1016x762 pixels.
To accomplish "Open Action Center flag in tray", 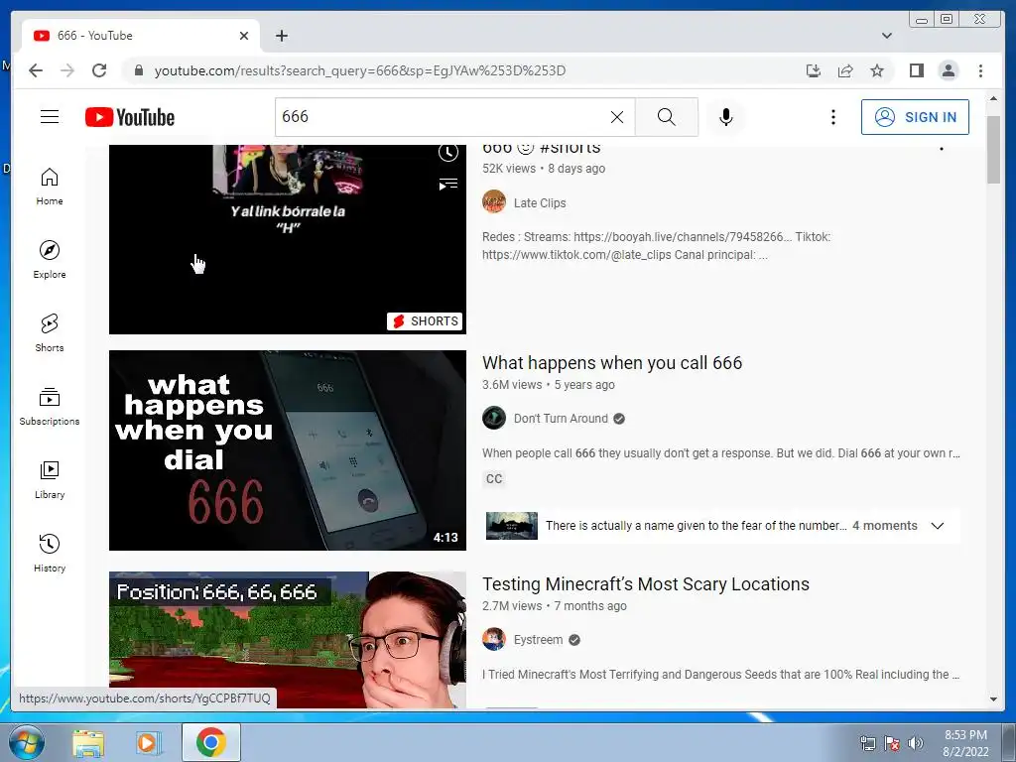I will 892,743.
